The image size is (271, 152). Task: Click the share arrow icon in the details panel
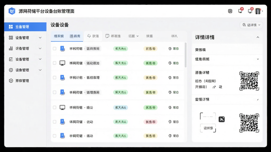[x=214, y=87]
